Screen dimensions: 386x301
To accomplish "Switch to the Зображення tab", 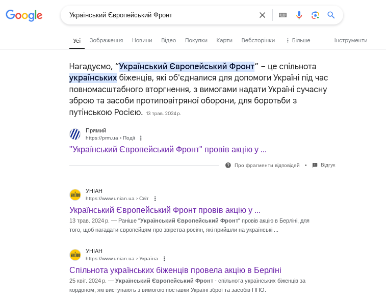I will (x=106, y=40).
